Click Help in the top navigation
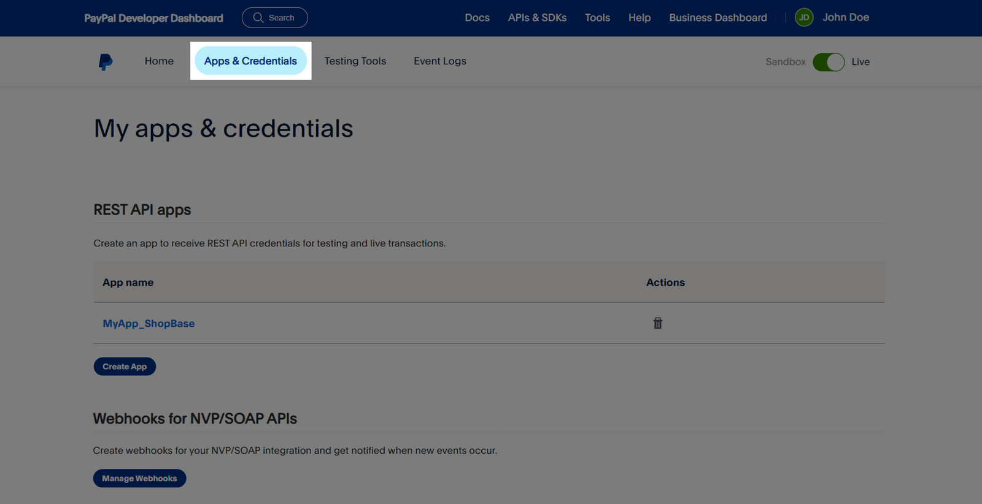The image size is (982, 504). coord(639,18)
